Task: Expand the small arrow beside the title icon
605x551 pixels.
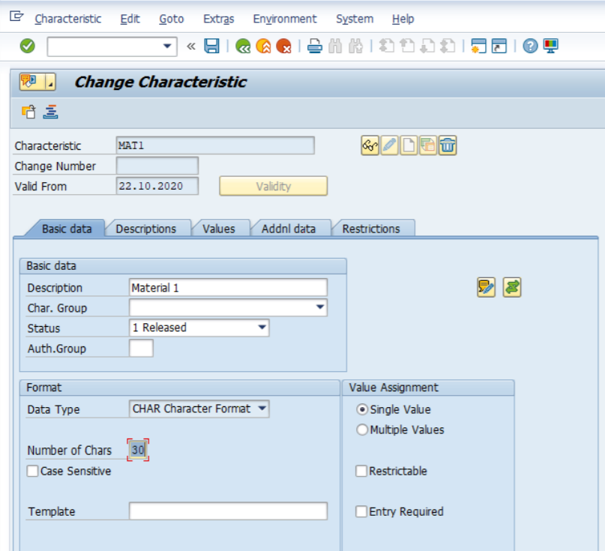Action: [50, 82]
